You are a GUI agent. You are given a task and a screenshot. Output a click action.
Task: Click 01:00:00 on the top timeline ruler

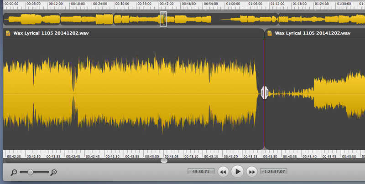233,4
